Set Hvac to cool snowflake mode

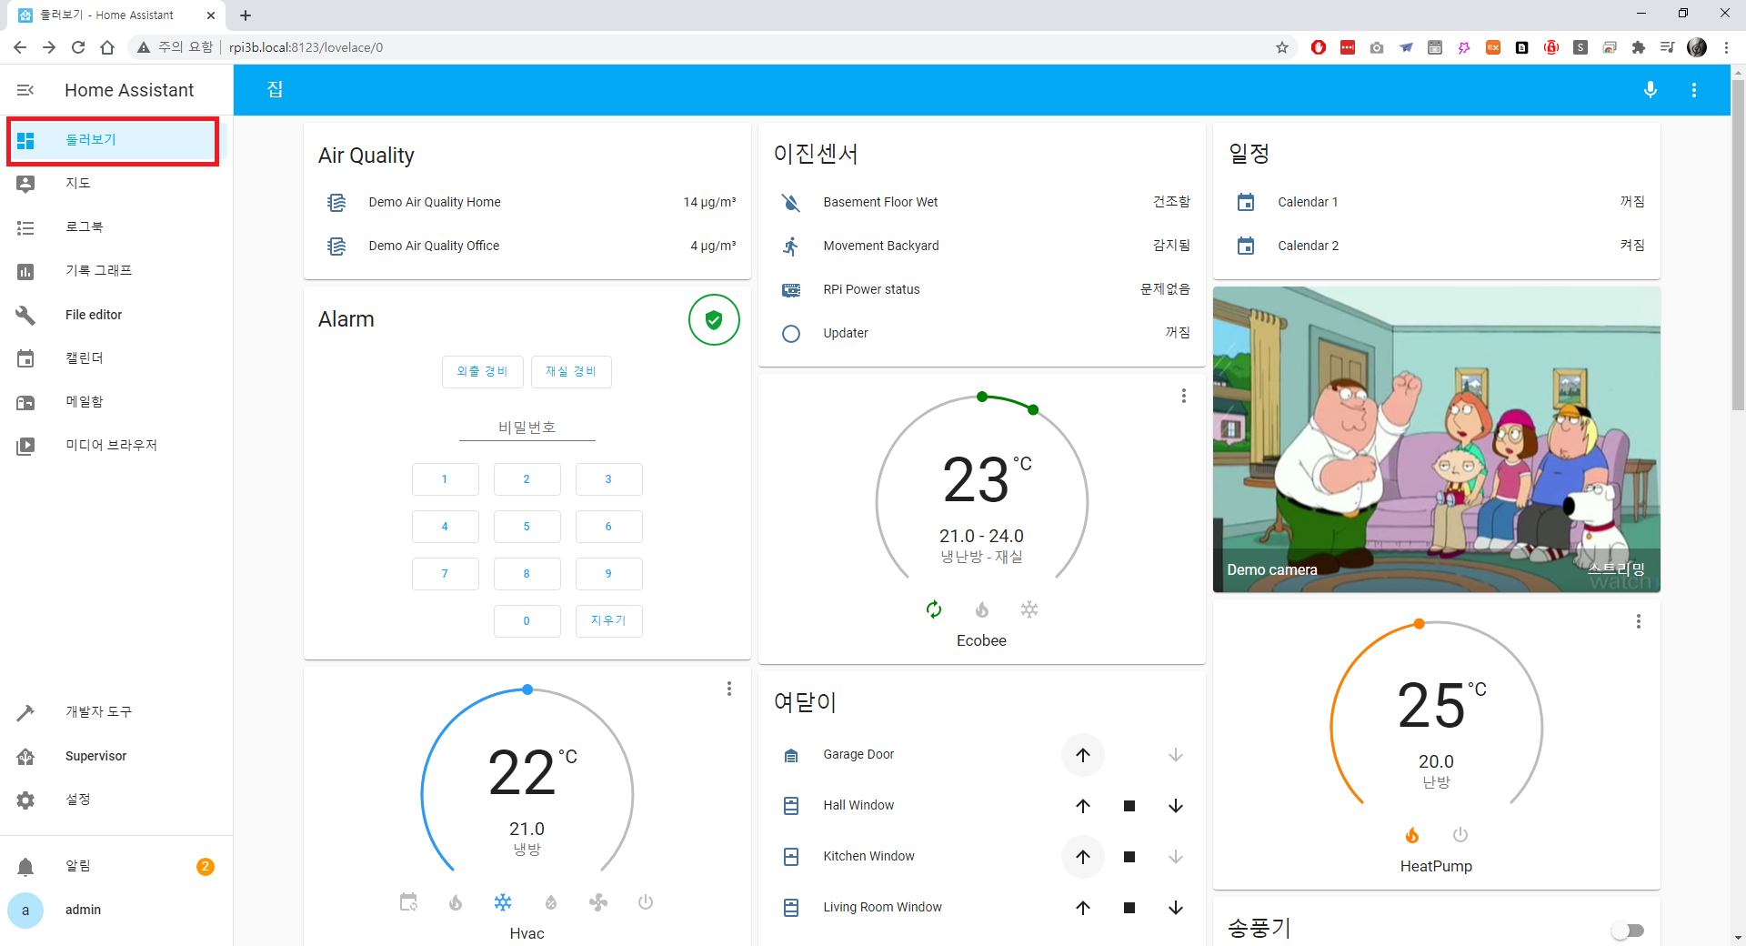coord(503,902)
